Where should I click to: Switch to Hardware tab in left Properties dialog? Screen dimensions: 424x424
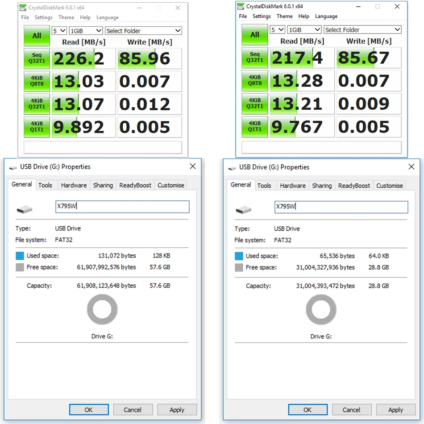click(74, 185)
